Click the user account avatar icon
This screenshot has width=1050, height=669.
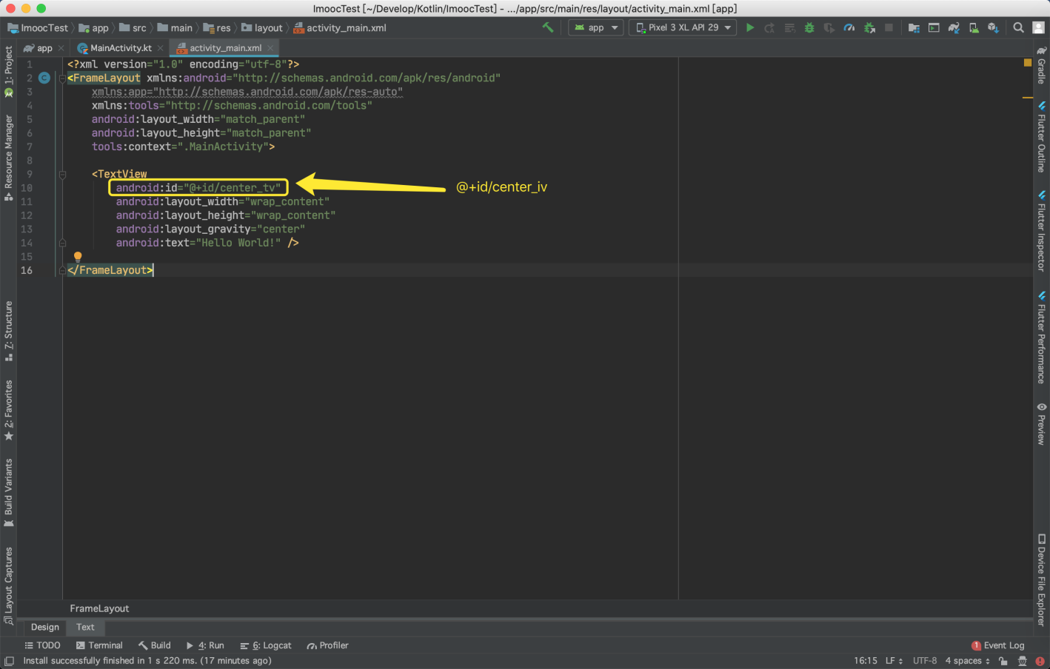tap(1038, 27)
